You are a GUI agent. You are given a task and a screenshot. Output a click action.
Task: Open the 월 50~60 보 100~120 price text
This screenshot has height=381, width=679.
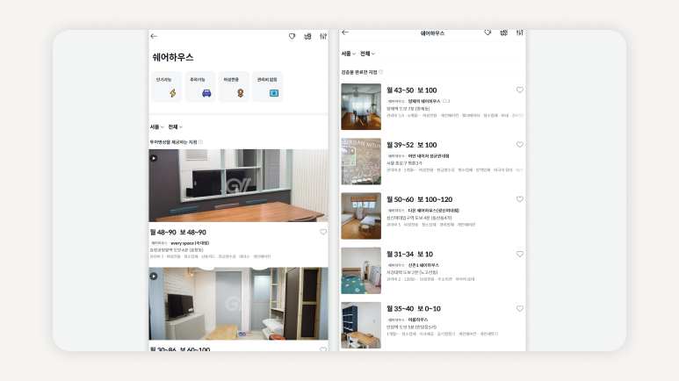click(420, 199)
